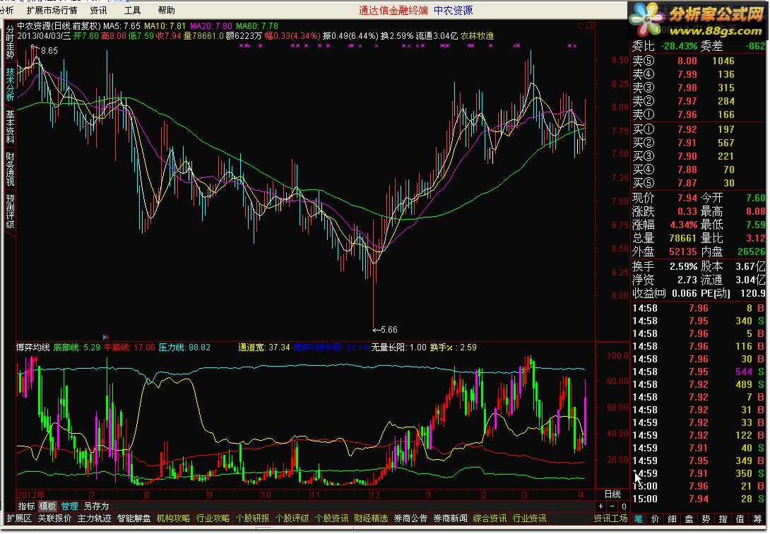Open the 帮助 menu
The height and width of the screenshot is (534, 770).
[167, 11]
